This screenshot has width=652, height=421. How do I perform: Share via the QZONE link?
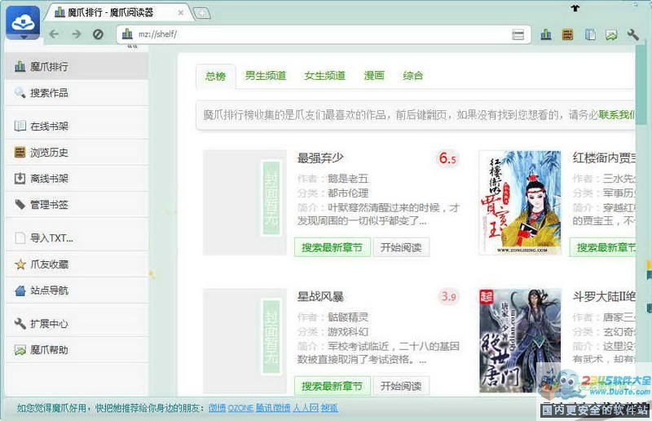[240, 408]
